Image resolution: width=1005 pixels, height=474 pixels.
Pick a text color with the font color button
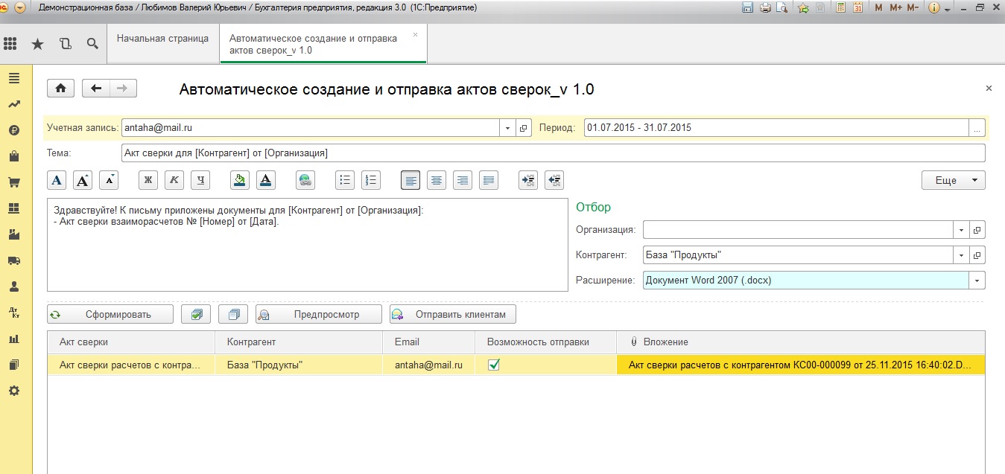pos(266,180)
